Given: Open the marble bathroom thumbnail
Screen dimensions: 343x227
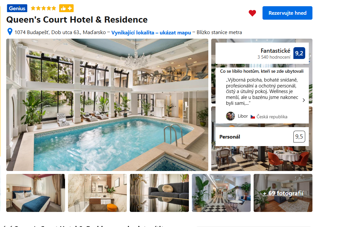Looking at the screenshot, I should (97, 193).
